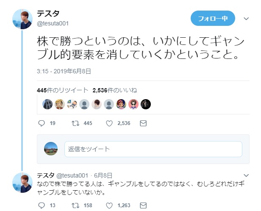Open the black avatar at end of likers row
Image resolution: width=261 pixels, height=211 pixels.
(146, 104)
